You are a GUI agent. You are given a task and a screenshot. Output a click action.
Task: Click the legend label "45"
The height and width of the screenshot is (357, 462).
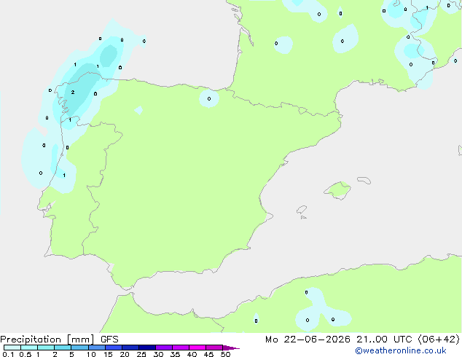pos(208,354)
